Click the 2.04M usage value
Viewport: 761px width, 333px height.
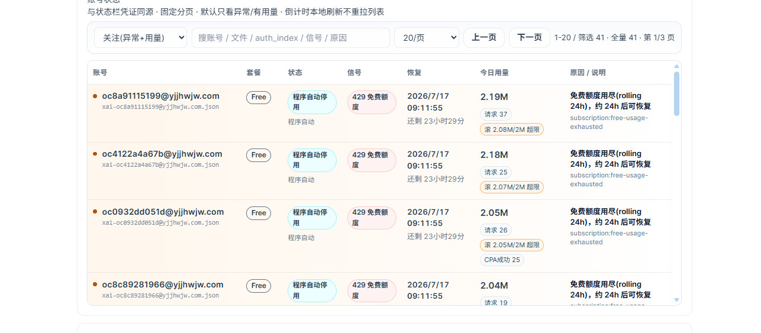pos(494,286)
